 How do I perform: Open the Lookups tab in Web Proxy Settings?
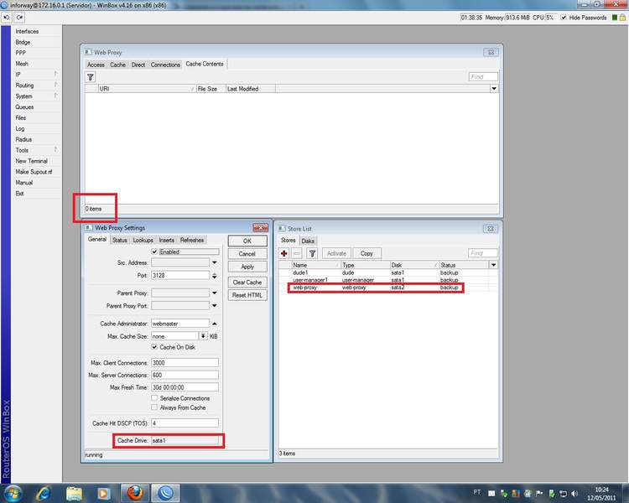[x=143, y=240]
